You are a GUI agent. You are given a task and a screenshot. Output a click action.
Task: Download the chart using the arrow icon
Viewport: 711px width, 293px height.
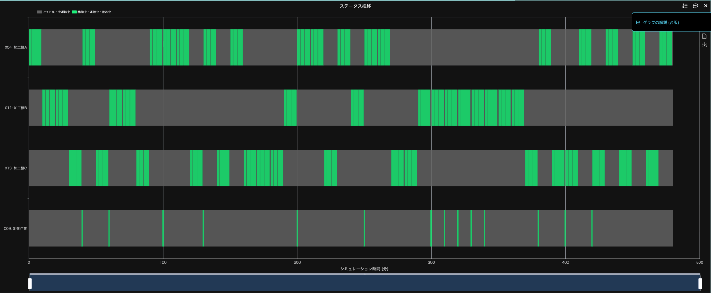point(704,45)
